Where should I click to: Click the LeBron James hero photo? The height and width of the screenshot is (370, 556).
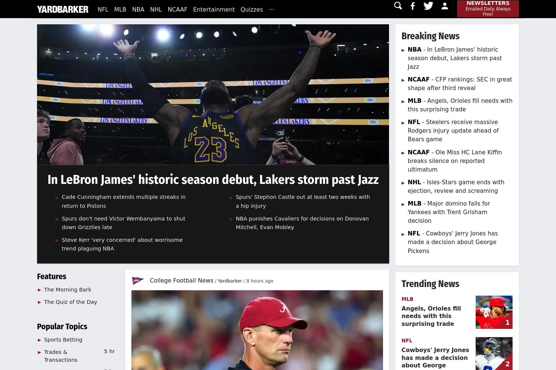[213, 95]
